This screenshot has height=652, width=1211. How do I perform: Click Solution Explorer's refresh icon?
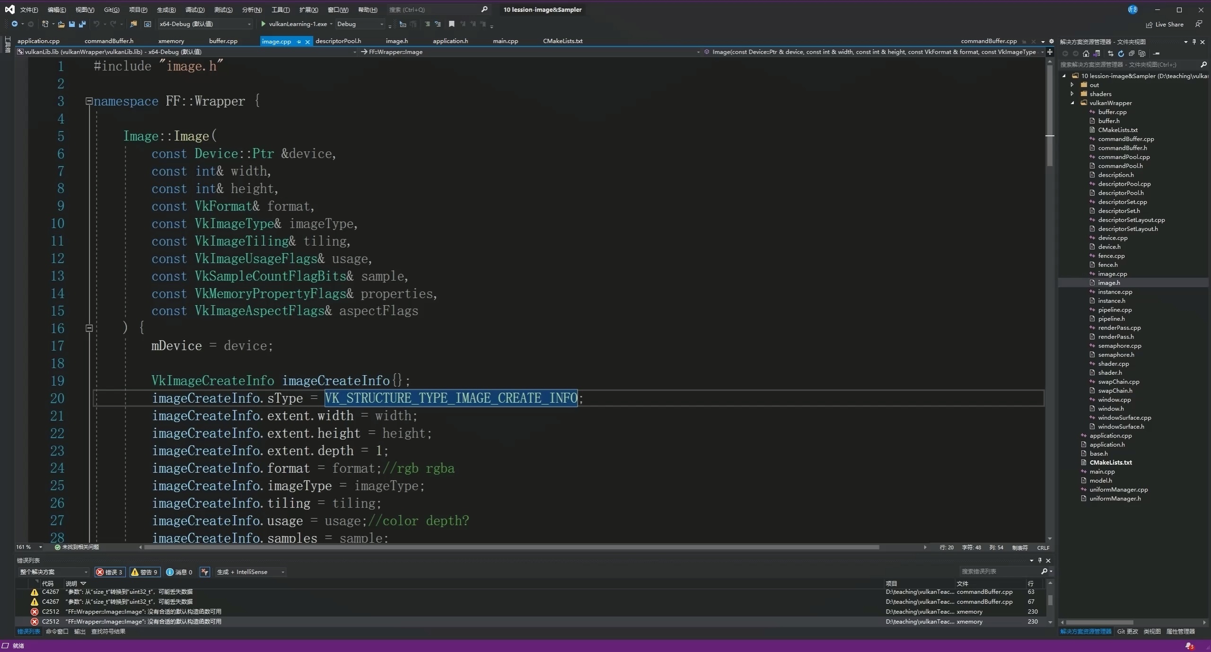click(1121, 53)
